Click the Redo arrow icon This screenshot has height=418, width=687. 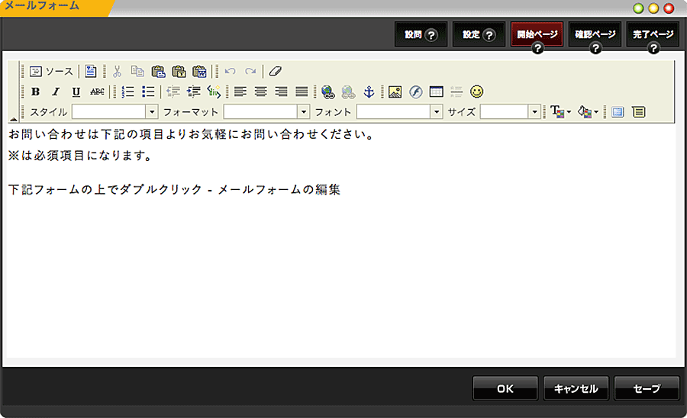250,72
